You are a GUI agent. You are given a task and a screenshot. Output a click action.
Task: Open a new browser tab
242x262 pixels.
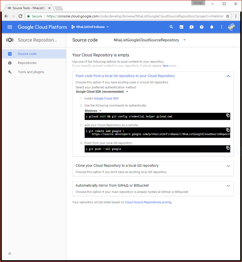click(58, 8)
